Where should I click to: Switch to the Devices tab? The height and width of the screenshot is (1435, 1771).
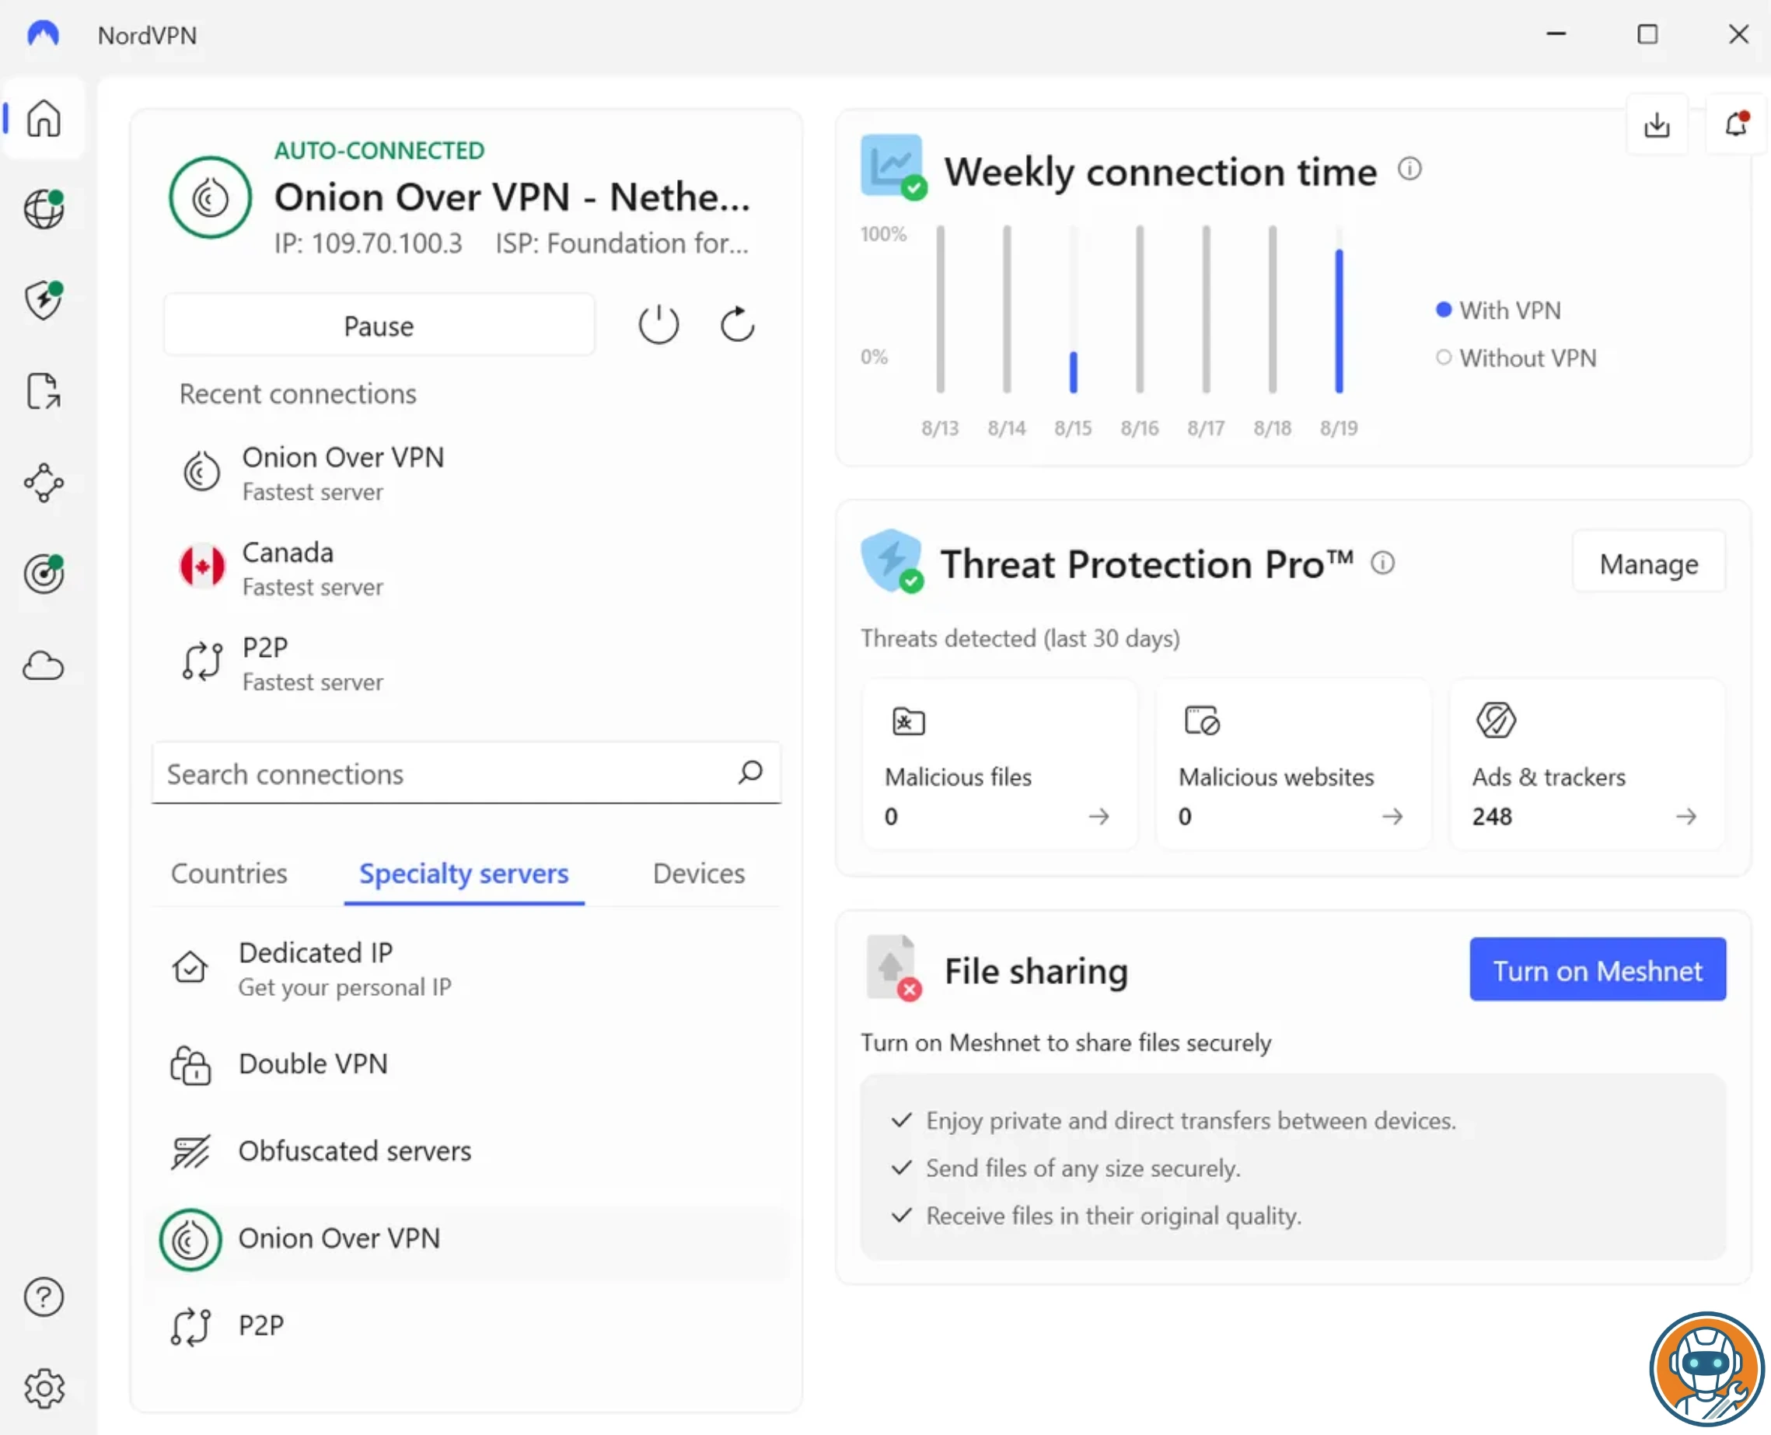coord(699,874)
